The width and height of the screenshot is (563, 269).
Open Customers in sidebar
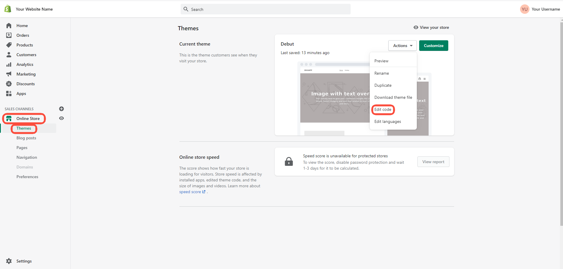[26, 55]
